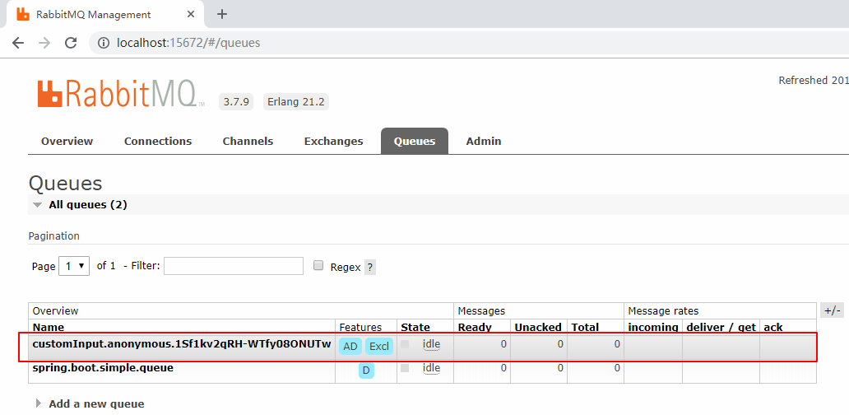This screenshot has width=849, height=415.
Task: Click the site info icon in address bar
Action: pyautogui.click(x=104, y=42)
